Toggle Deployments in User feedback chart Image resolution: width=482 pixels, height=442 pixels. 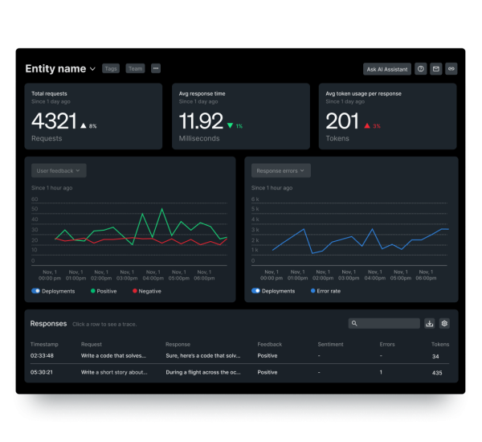pyautogui.click(x=36, y=291)
